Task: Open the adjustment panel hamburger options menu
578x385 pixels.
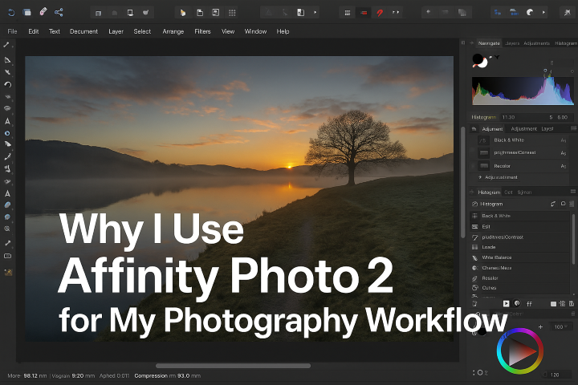Action: [573, 128]
